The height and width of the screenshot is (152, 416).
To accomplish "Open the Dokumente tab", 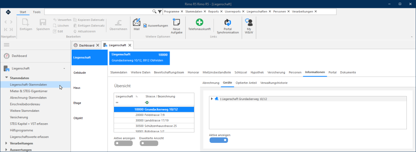I will (348, 72).
